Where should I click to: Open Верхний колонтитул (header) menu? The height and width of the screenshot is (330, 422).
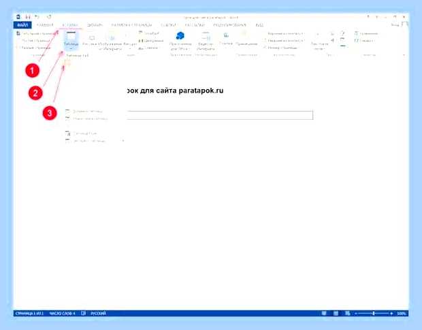tap(285, 33)
